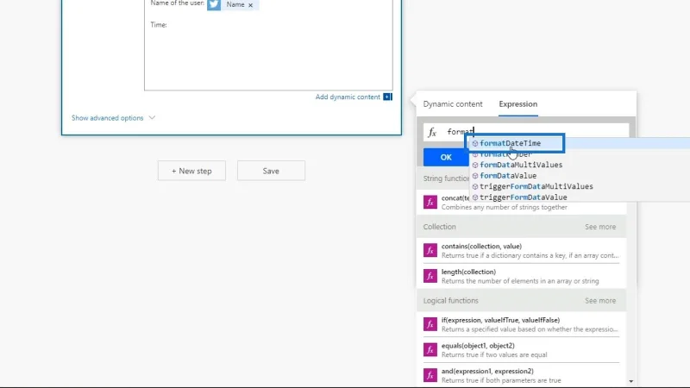Click the fx icon beside equals function
The width and height of the screenshot is (690, 388).
click(x=430, y=350)
